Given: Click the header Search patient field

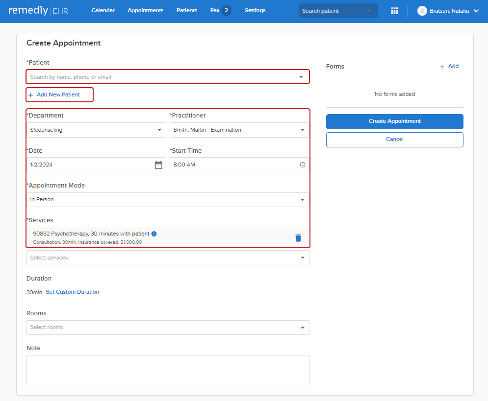Looking at the screenshot, I should click(x=338, y=11).
